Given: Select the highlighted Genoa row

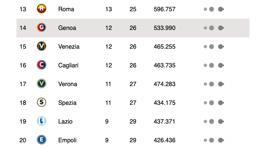Looking at the screenshot, I should (x=133, y=28).
